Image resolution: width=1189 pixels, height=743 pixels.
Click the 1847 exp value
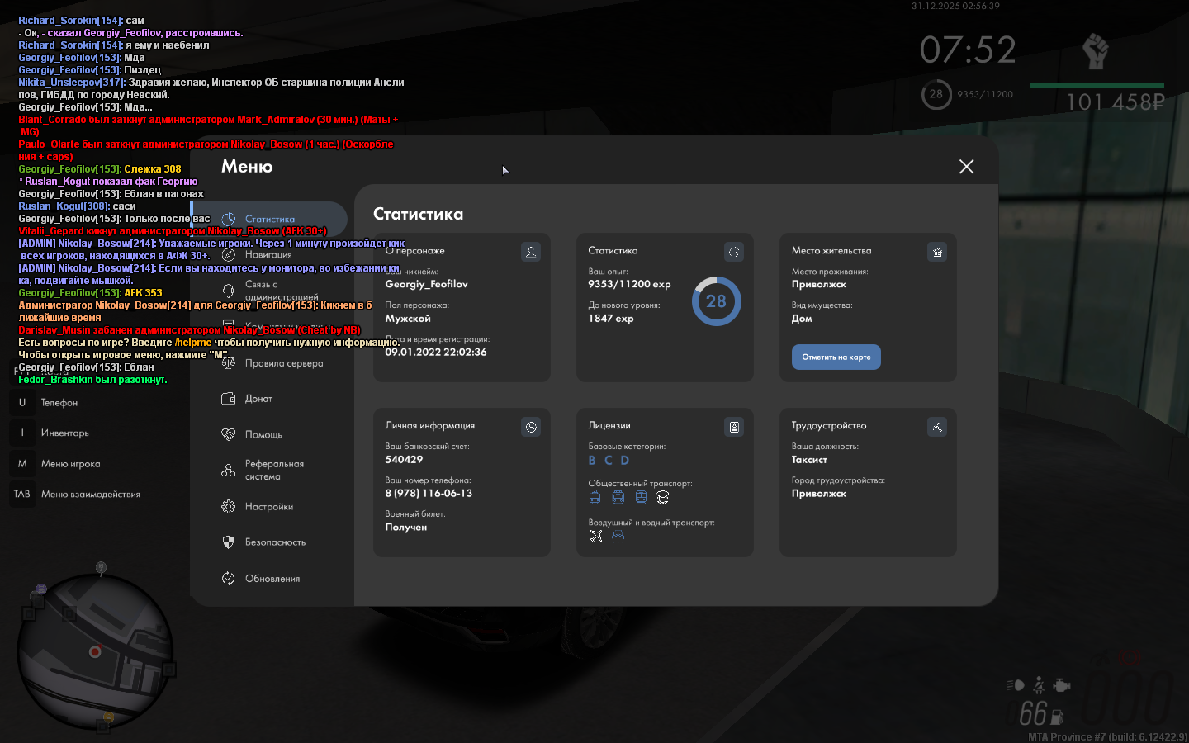611,319
